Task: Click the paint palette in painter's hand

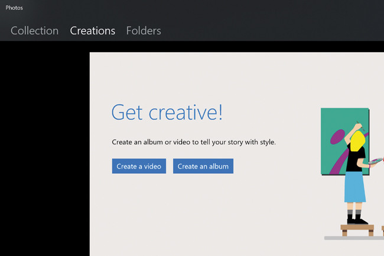Action: tap(375, 160)
